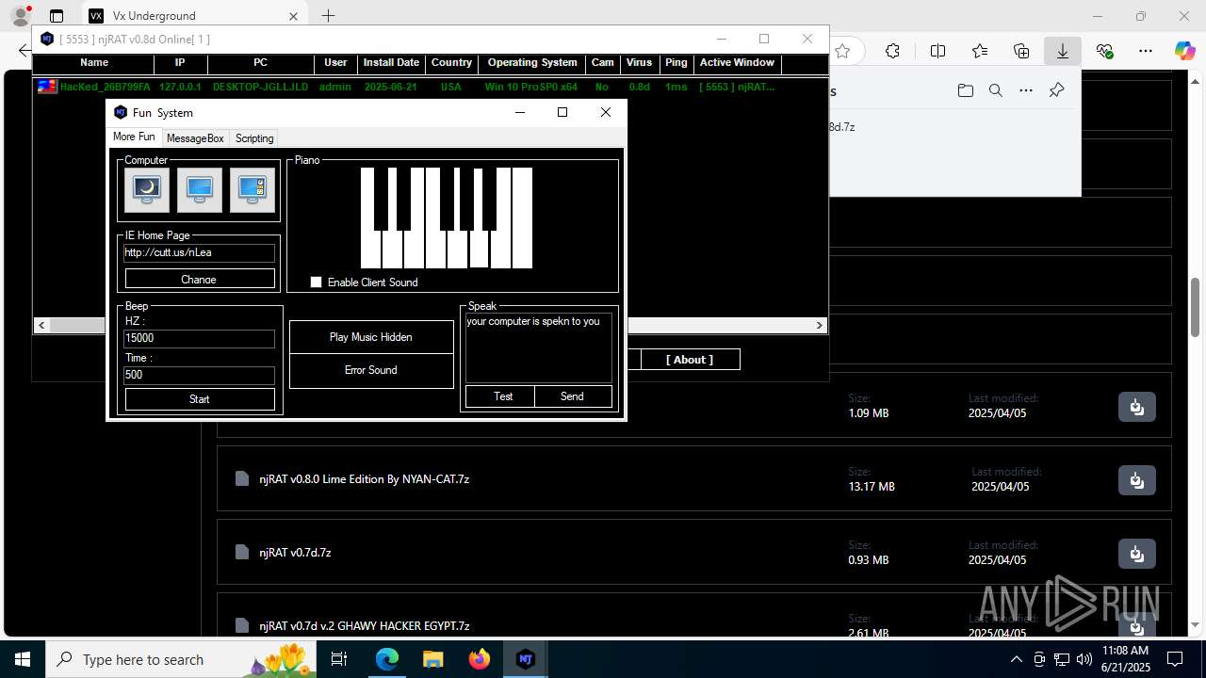This screenshot has width=1206, height=678.
Task: Open Copilot icon in Edge toolbar
Action: (x=1184, y=51)
